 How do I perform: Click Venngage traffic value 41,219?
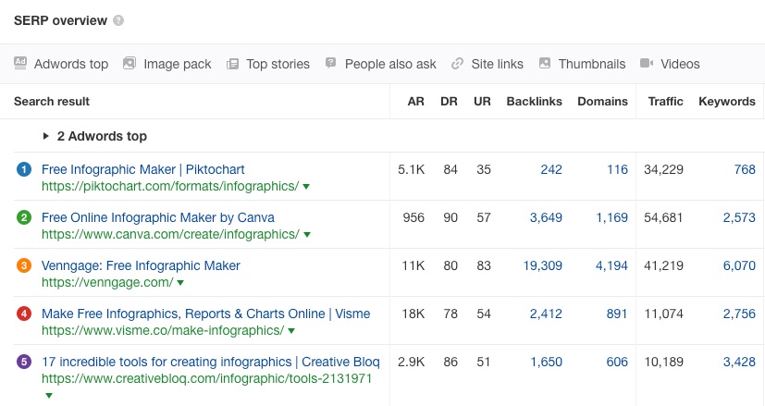663,265
